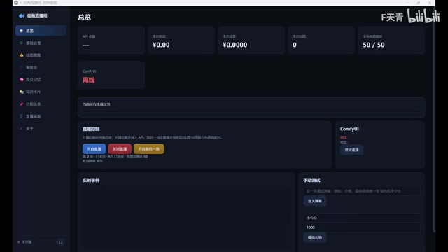Open the 观众记忆 sidebar page
Screen dimensions: 448x252
(41, 80)
